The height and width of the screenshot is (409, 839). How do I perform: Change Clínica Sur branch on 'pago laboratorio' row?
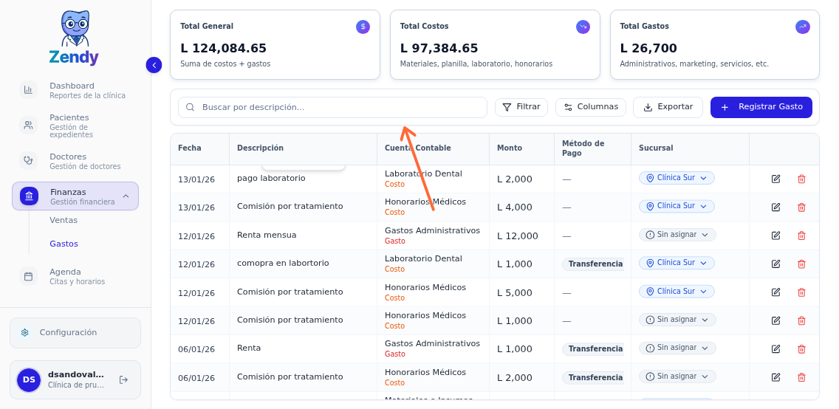(677, 178)
